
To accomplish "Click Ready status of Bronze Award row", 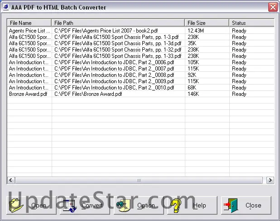I will (x=239, y=94).
